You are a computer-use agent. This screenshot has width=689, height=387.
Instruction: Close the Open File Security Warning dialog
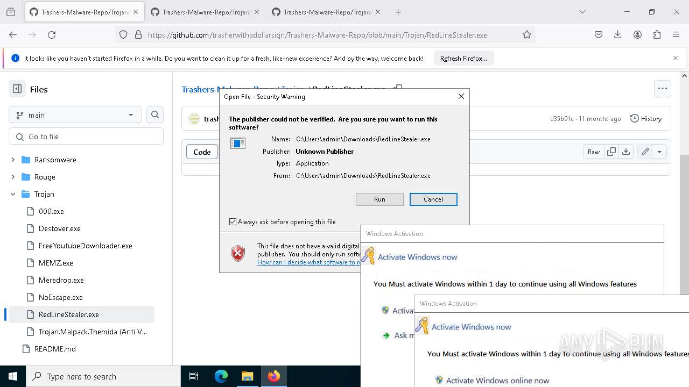[461, 96]
